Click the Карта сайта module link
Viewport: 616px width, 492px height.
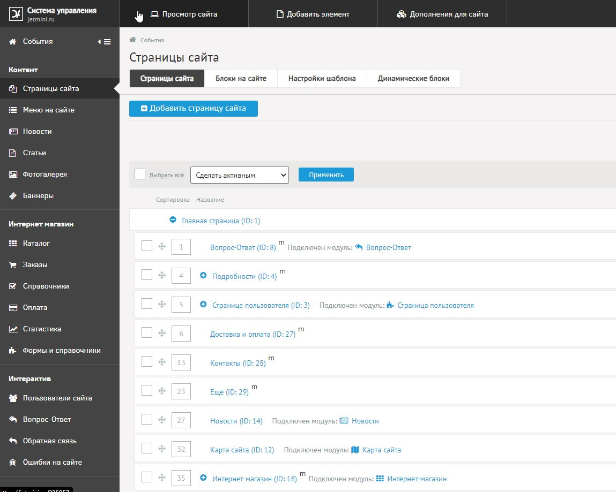point(382,450)
